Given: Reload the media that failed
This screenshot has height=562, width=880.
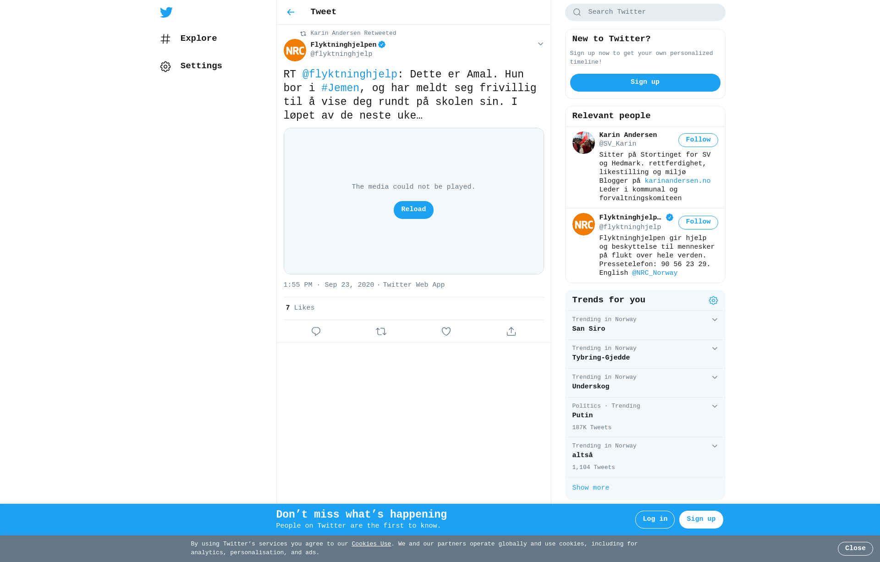Looking at the screenshot, I should click(x=413, y=210).
